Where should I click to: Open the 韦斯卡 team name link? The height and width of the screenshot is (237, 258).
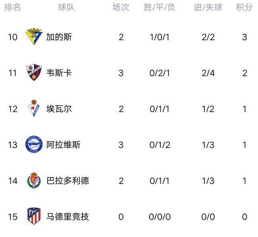tap(59, 73)
